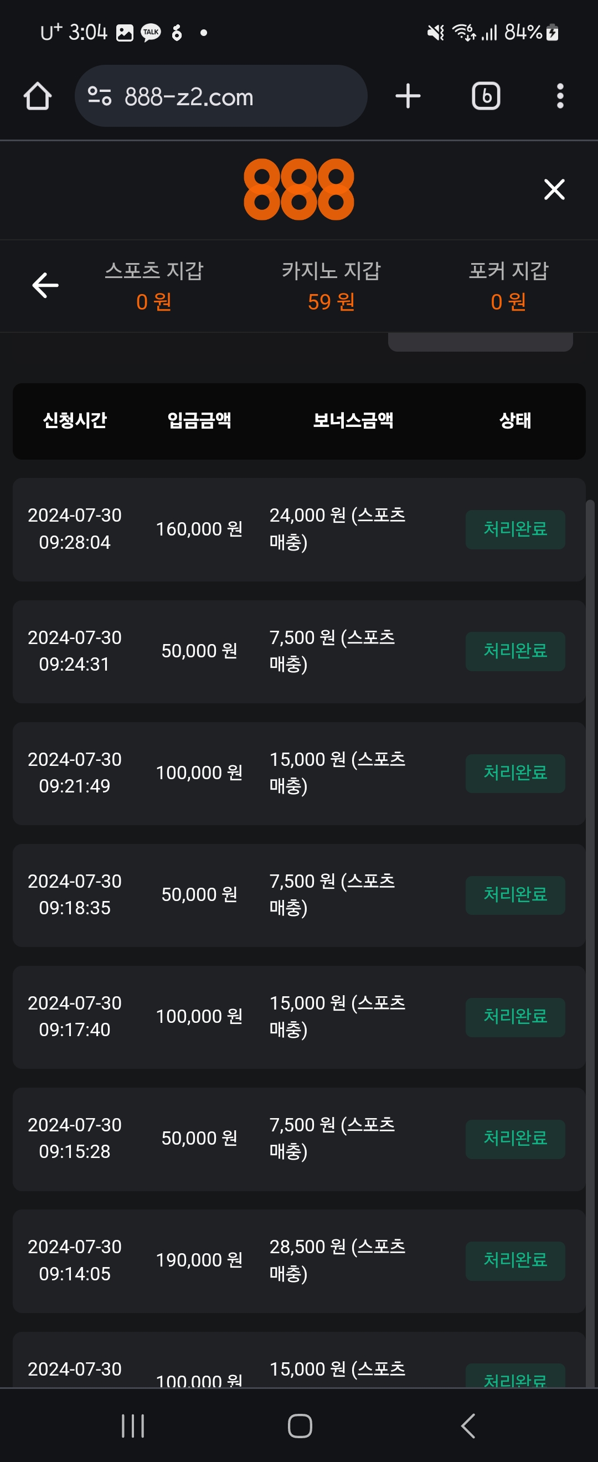598x1462 pixels.
Task: Open a new tab with plus icon
Action: [408, 96]
